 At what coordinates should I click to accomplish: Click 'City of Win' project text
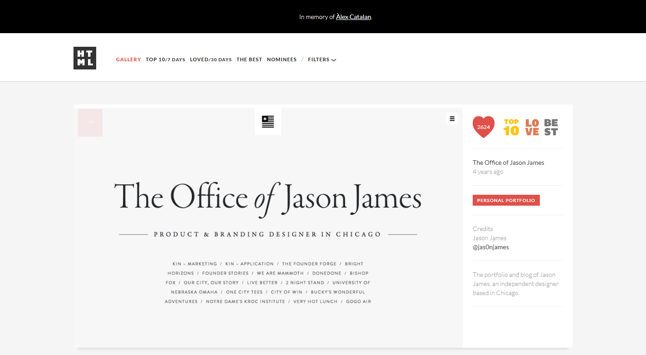[x=286, y=292]
